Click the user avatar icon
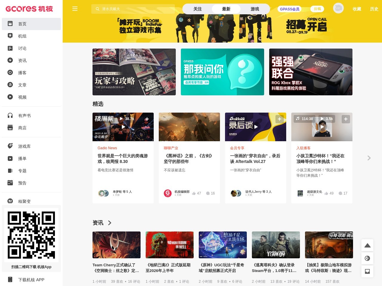Screen dimensions: 382x286 [338, 8]
